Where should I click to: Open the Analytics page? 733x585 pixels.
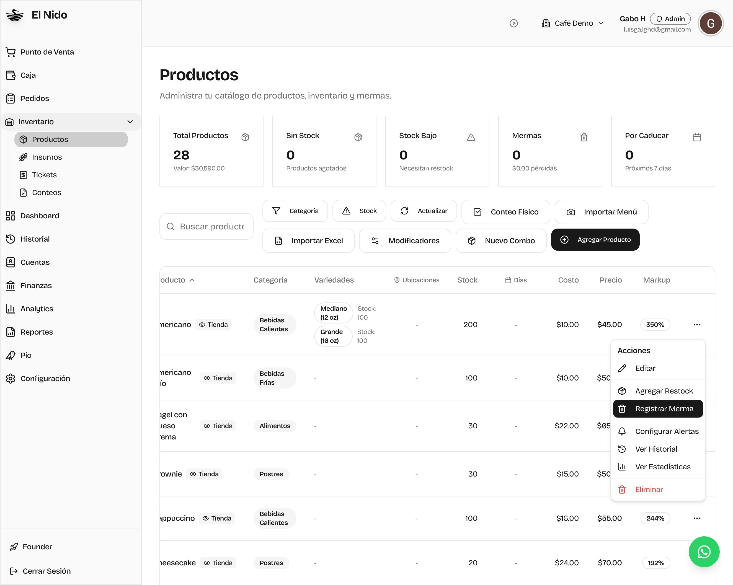point(71,309)
